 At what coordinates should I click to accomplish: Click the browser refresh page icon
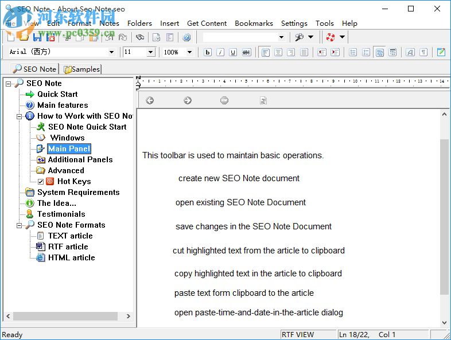263,100
